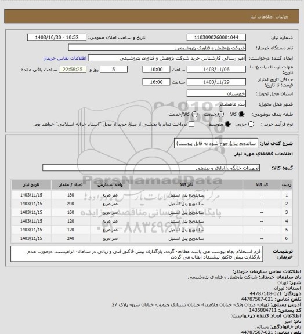
Task: Click the validity hour field 16:00
Action: [156, 82]
